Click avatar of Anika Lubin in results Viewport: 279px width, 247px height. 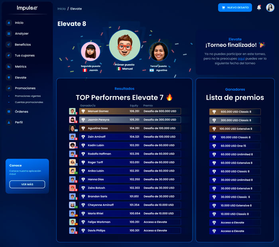point(73,171)
